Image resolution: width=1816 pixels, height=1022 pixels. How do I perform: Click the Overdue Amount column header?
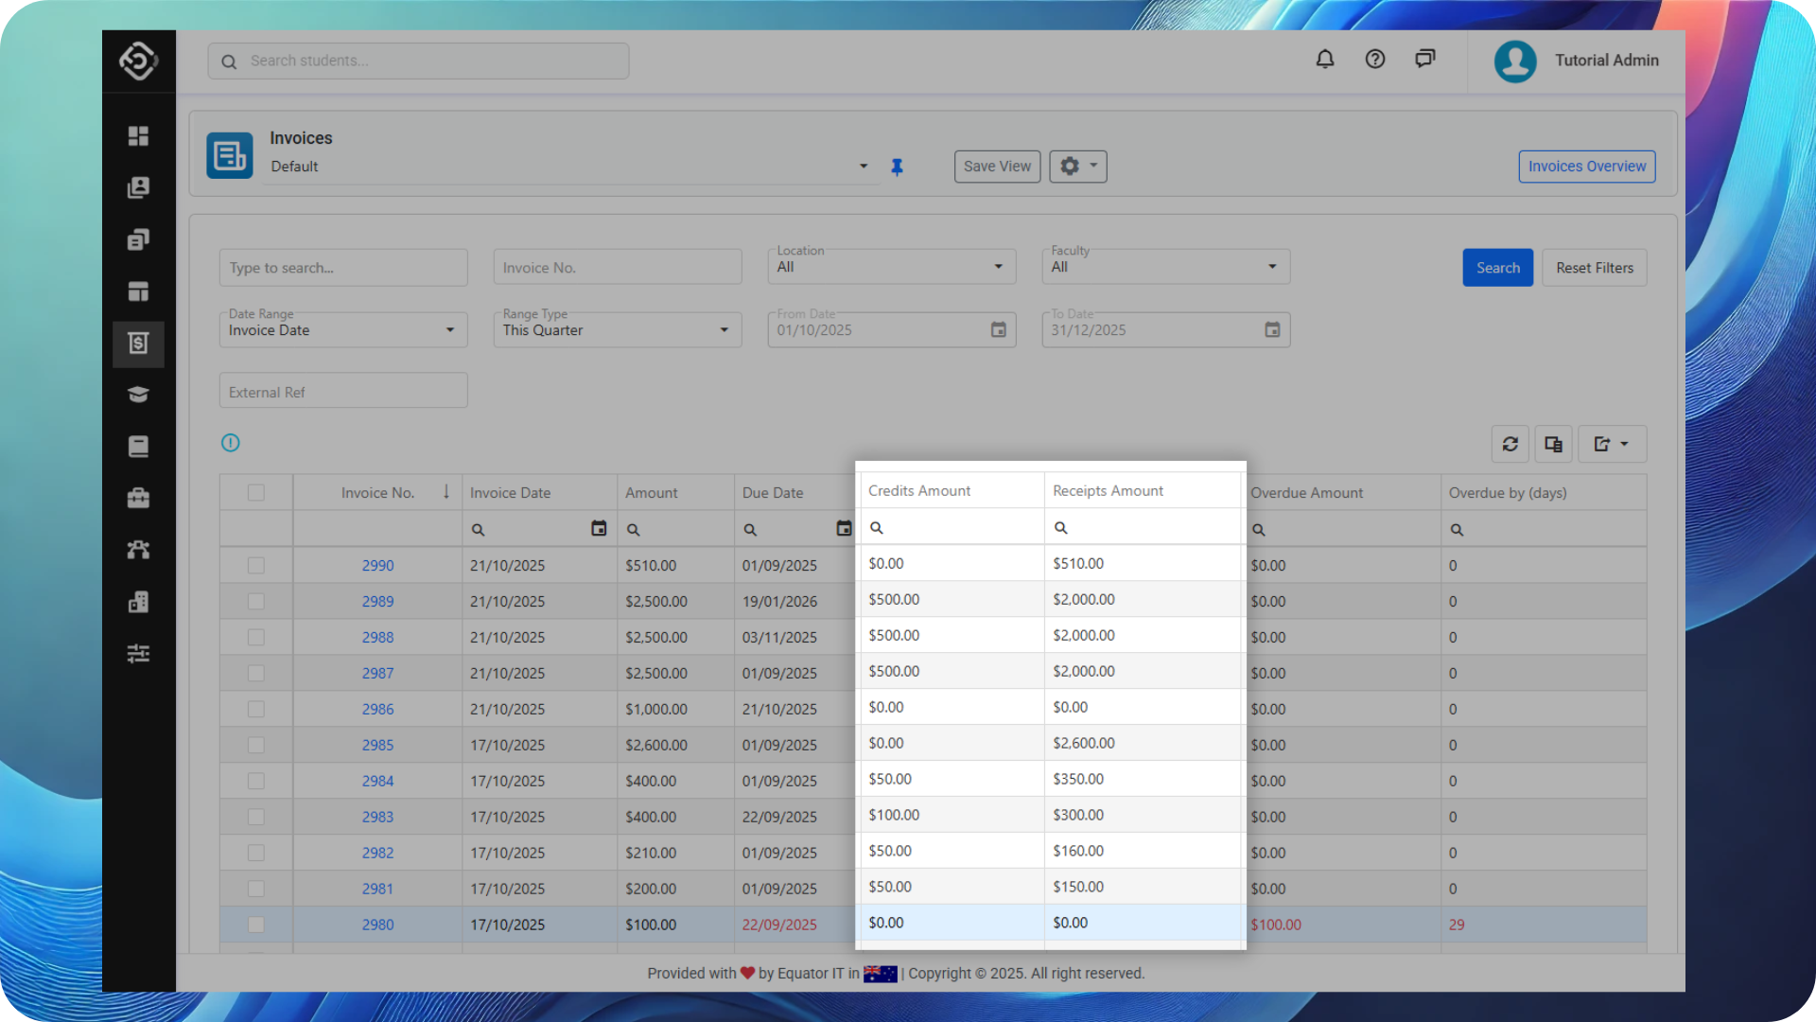click(1306, 493)
